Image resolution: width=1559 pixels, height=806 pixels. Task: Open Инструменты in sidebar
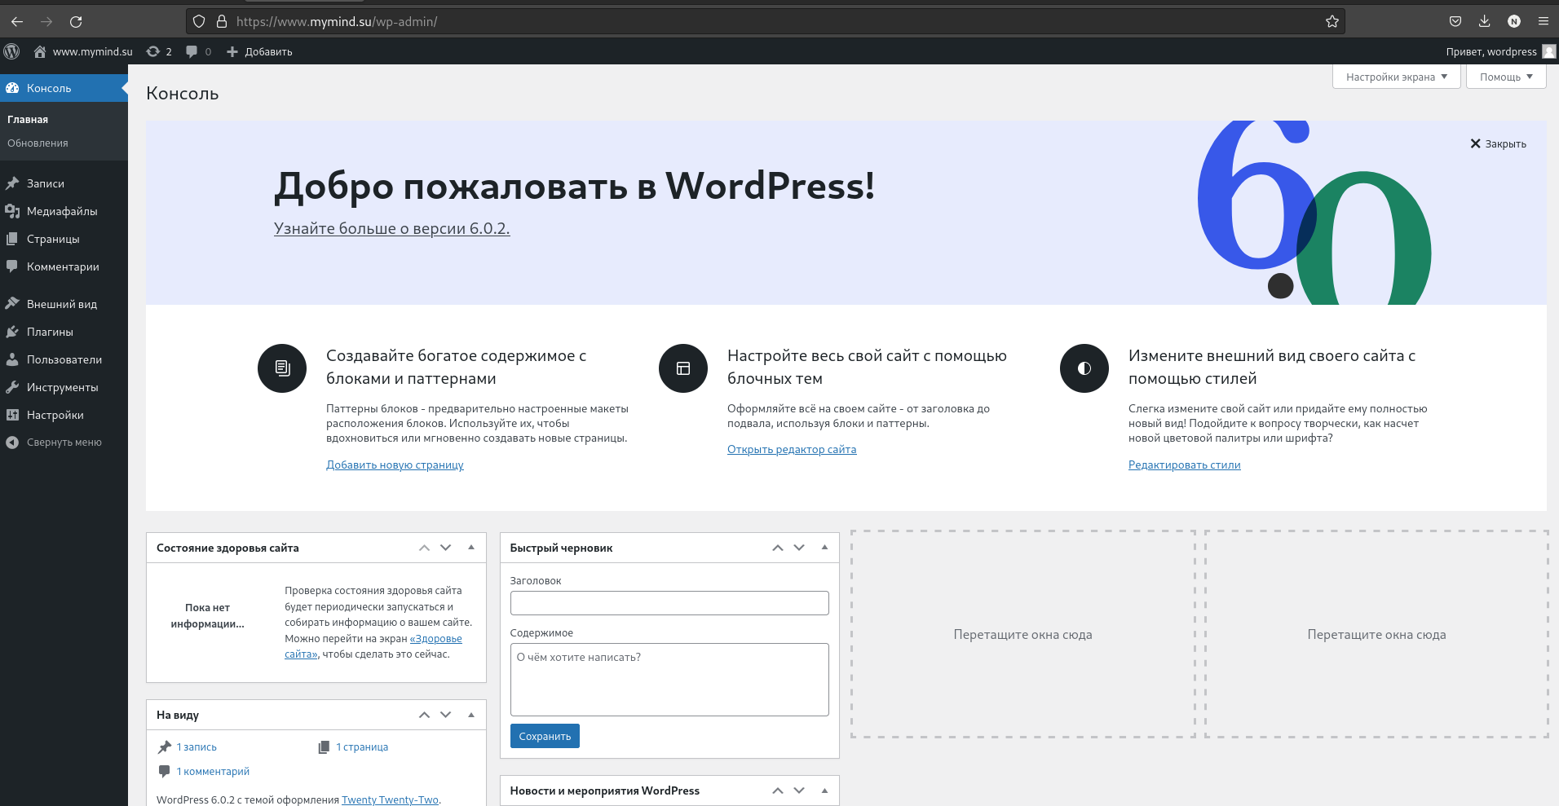64,387
